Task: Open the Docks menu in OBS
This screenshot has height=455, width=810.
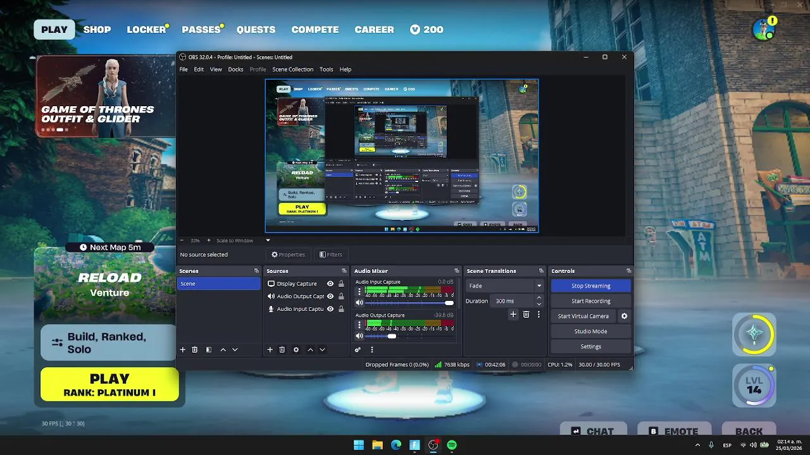Action: coord(235,70)
